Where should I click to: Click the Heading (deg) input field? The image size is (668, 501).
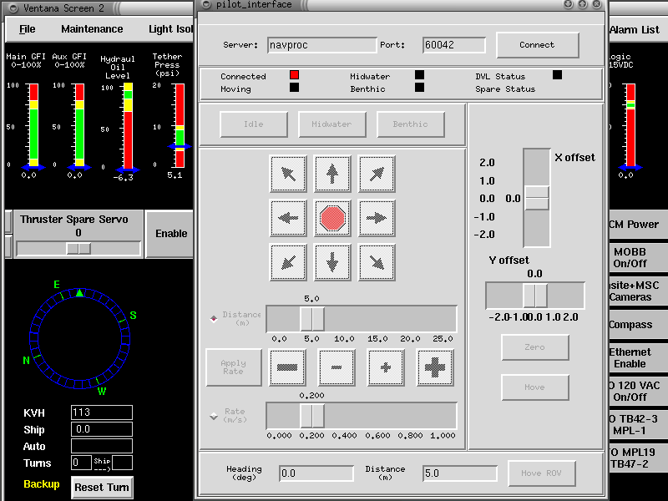316,473
